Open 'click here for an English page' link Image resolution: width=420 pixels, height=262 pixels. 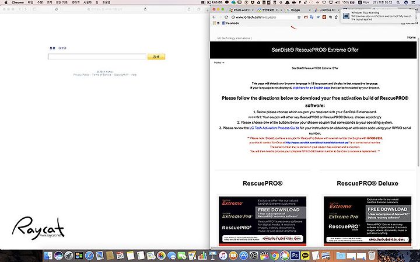click(311, 88)
